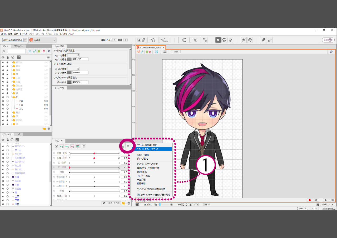Viewport: 337px width, 238px height.
Task: Open the Model workspace dropdown
Action: pos(42,40)
